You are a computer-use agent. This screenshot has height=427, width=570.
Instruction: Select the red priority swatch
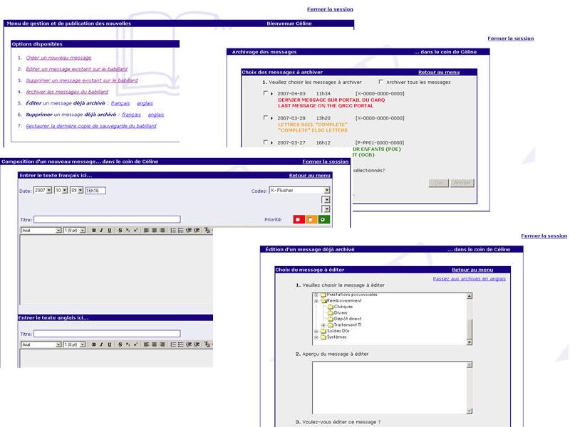coord(298,220)
